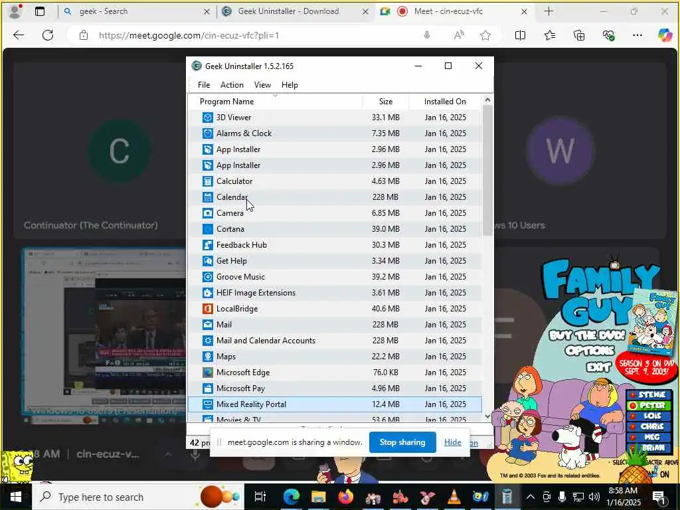
Task: Add this page to favorites star
Action: pos(485,36)
